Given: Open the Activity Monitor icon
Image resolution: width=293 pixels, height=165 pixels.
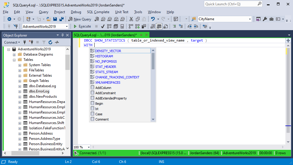Looking at the screenshot, I should point(176,19).
